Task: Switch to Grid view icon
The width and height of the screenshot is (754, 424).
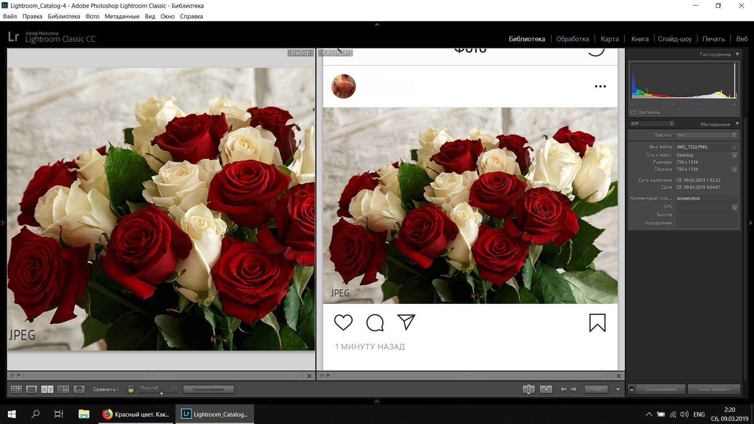Action: 16,389
